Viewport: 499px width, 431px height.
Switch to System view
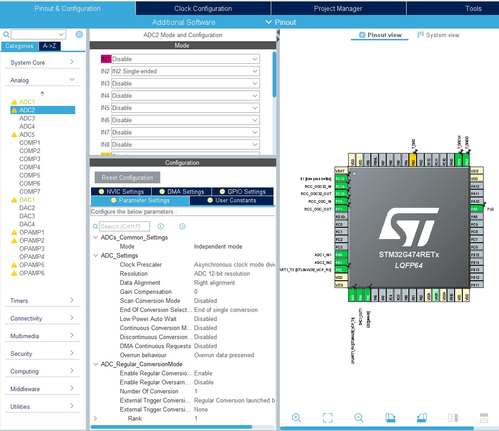[438, 35]
